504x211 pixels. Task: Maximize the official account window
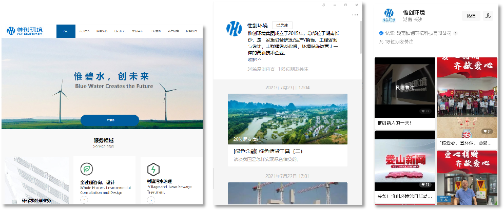point(345,5)
